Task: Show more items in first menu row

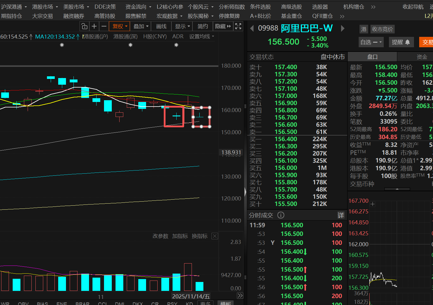Action: [373, 7]
